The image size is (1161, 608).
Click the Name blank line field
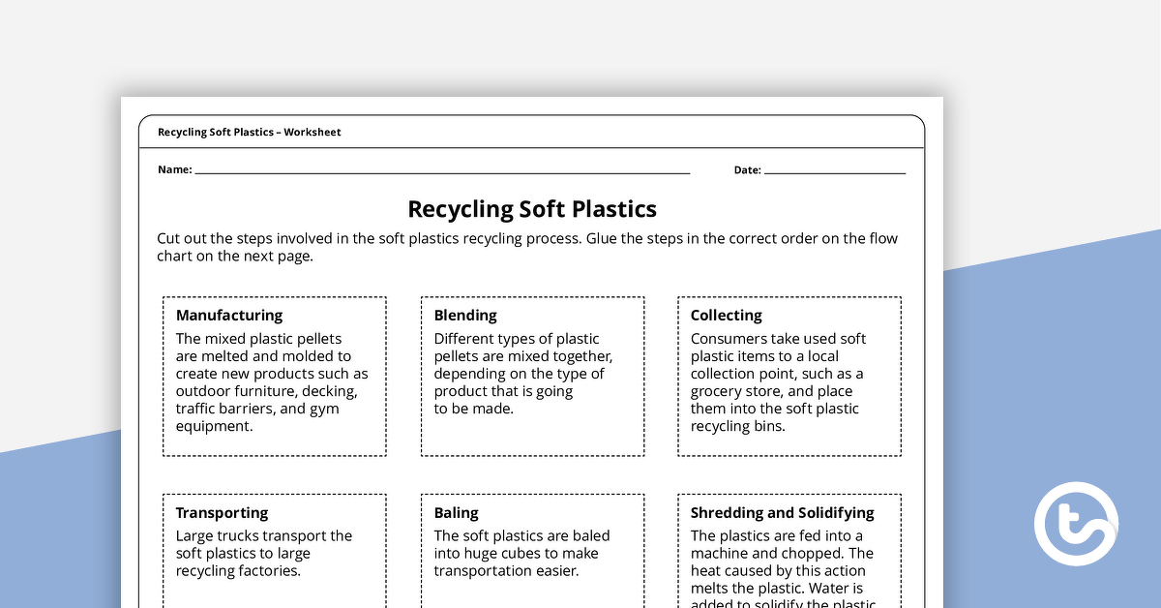[442, 170]
